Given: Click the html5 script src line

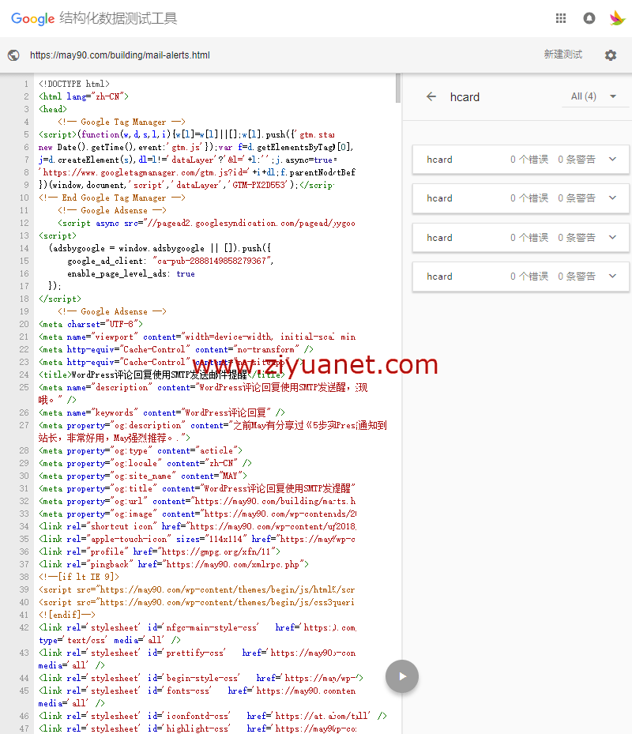Looking at the screenshot, I should click(197, 589).
